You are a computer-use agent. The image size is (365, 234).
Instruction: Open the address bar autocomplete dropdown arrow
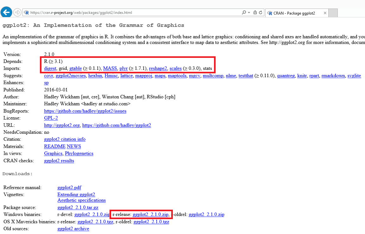249,13
